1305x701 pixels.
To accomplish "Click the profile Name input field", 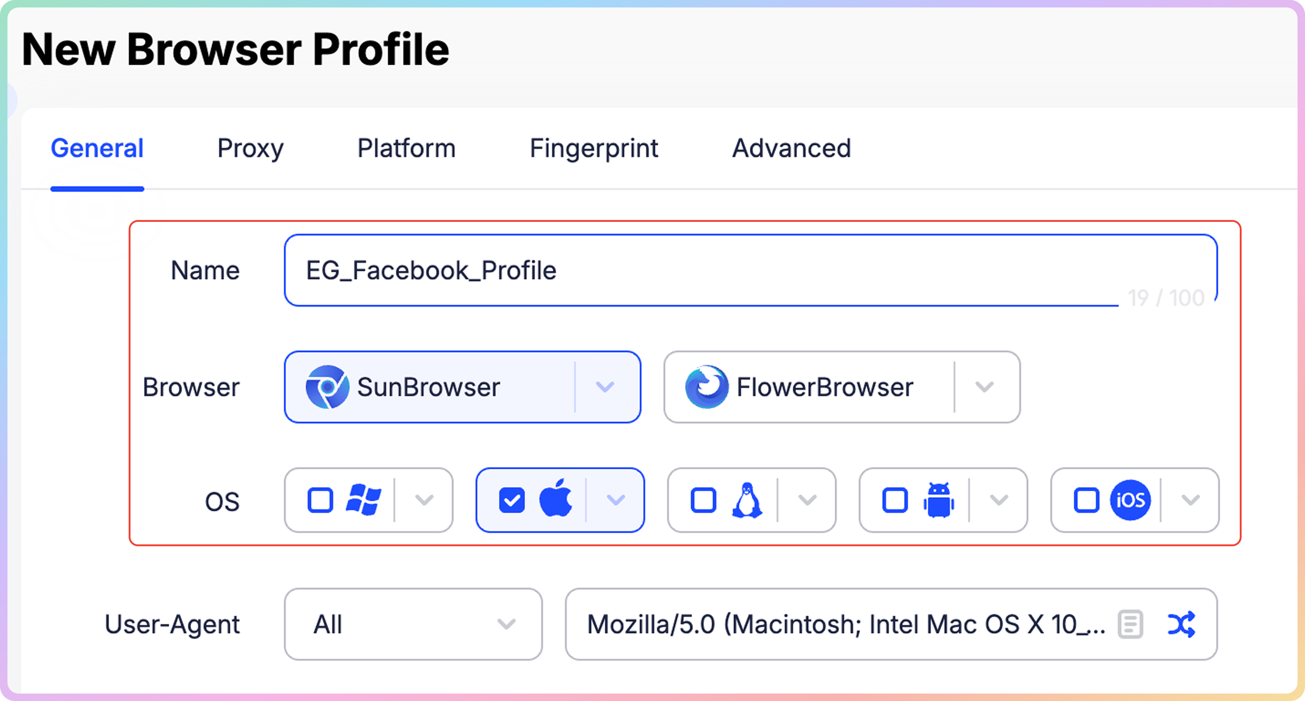I will click(751, 270).
